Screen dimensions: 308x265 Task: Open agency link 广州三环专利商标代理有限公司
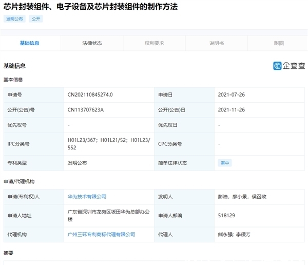pos(101,234)
